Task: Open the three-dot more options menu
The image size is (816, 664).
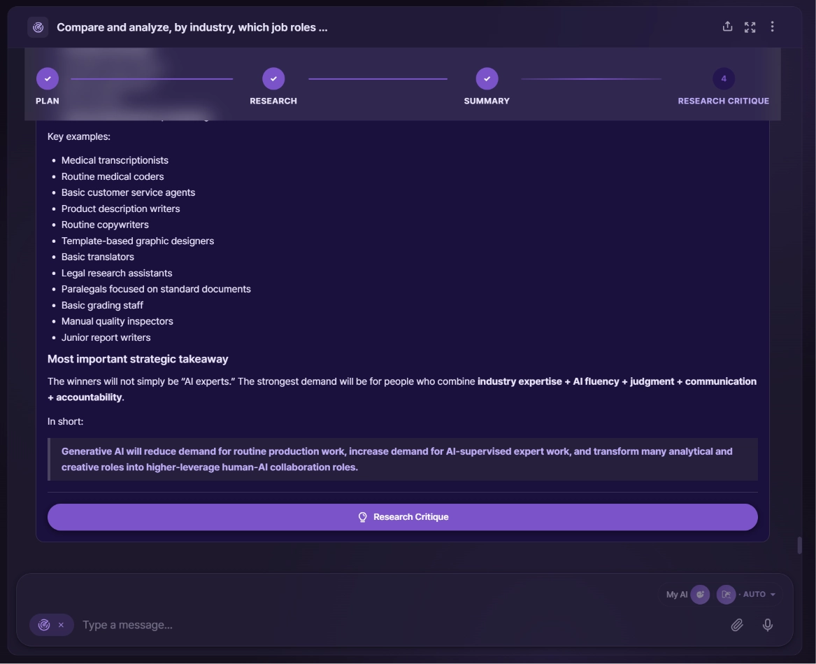Action: [x=772, y=27]
